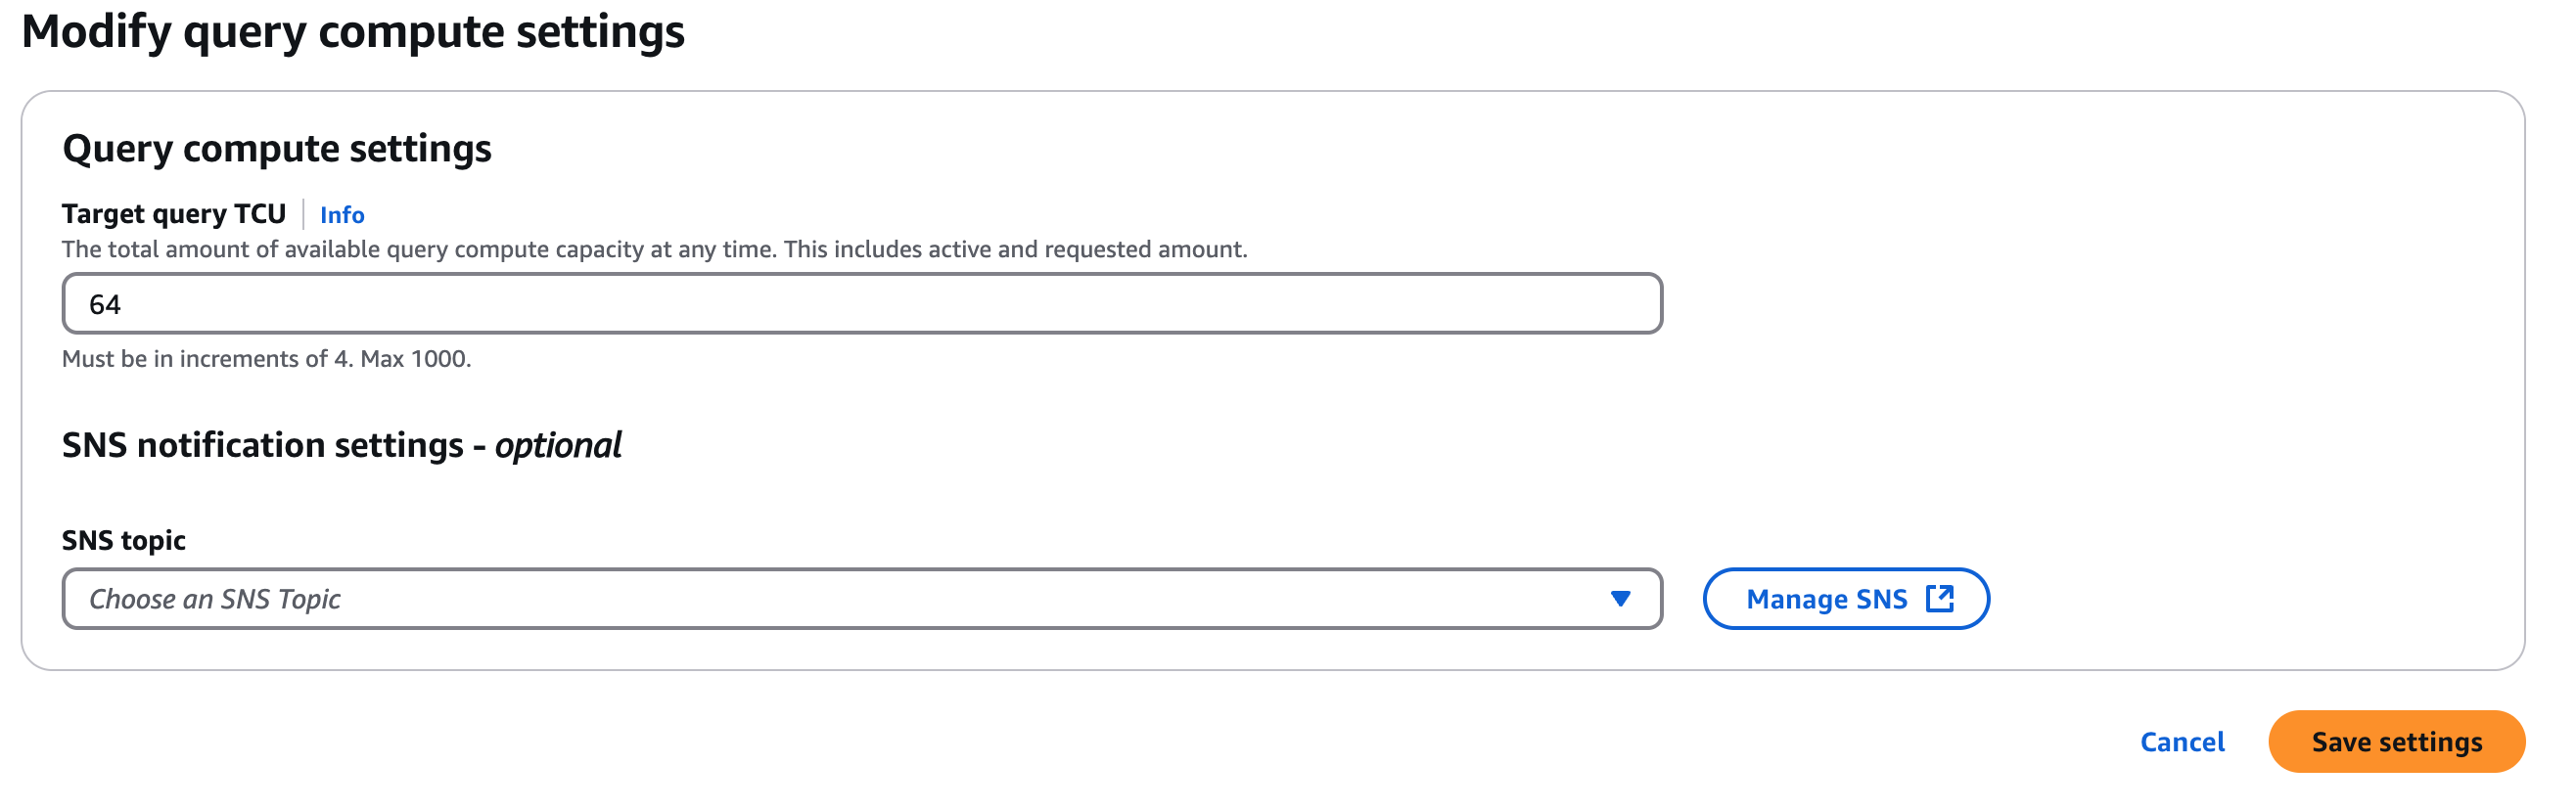Click the Target query TCU label
The image size is (2576, 810).
(174, 214)
